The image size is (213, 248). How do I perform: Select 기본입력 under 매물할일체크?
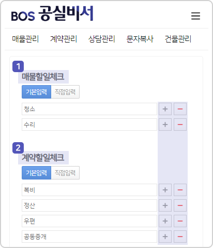coord(36,92)
